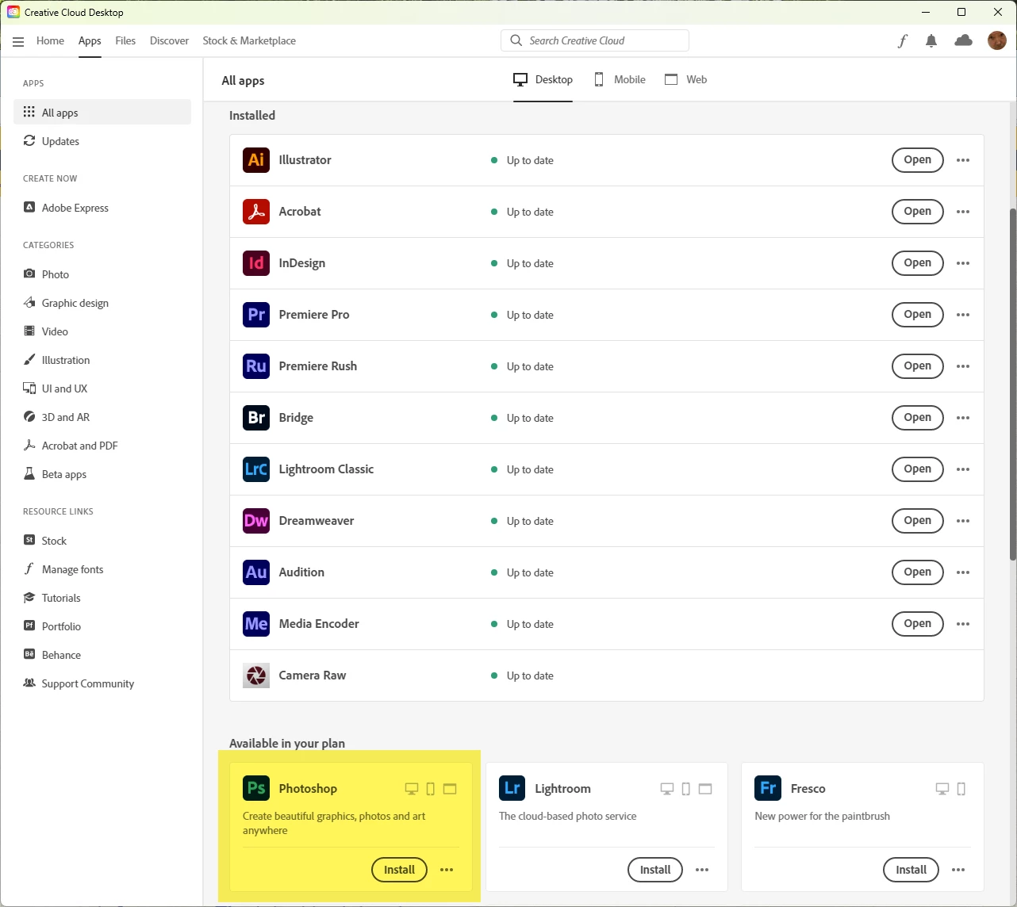The height and width of the screenshot is (907, 1017).
Task: Open more options for InDesign
Action: [963, 263]
